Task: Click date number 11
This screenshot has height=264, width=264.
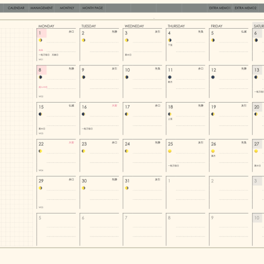Action: tap(170, 70)
